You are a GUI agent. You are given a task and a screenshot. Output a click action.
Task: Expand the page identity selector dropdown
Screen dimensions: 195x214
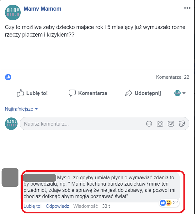(180, 93)
